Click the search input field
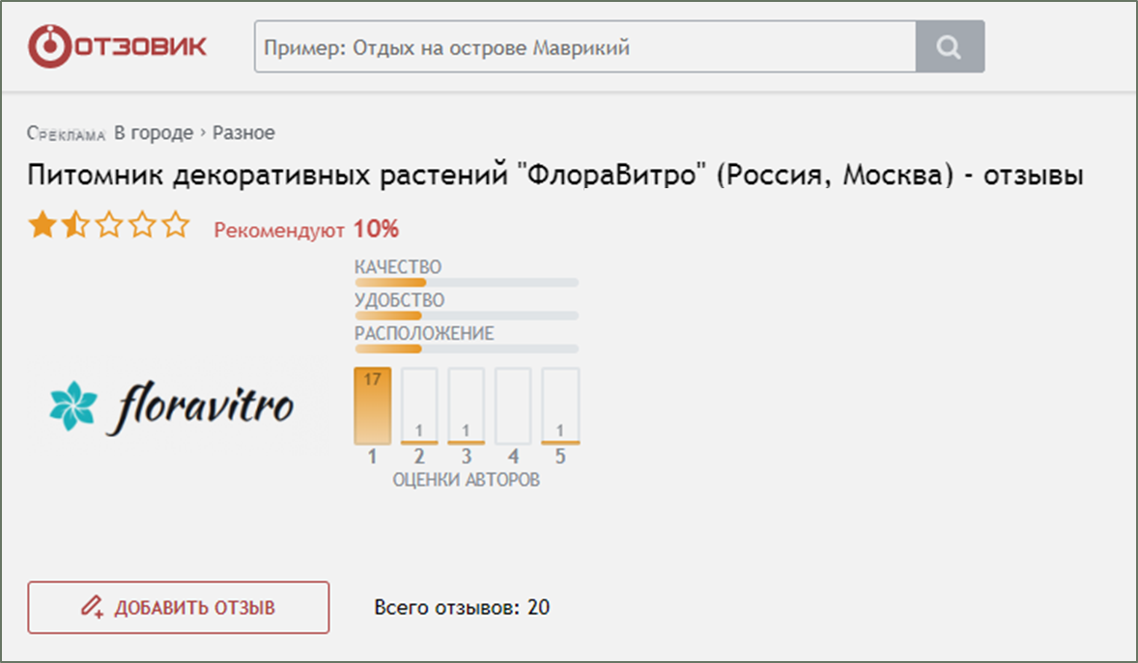 pyautogui.click(x=585, y=47)
